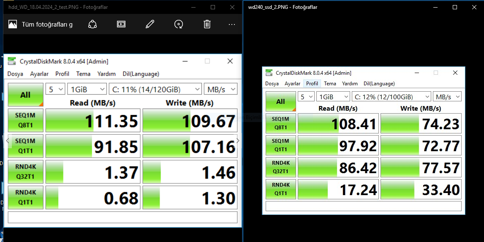
Task: Rotate the image using the rotate icon
Action: click(178, 24)
